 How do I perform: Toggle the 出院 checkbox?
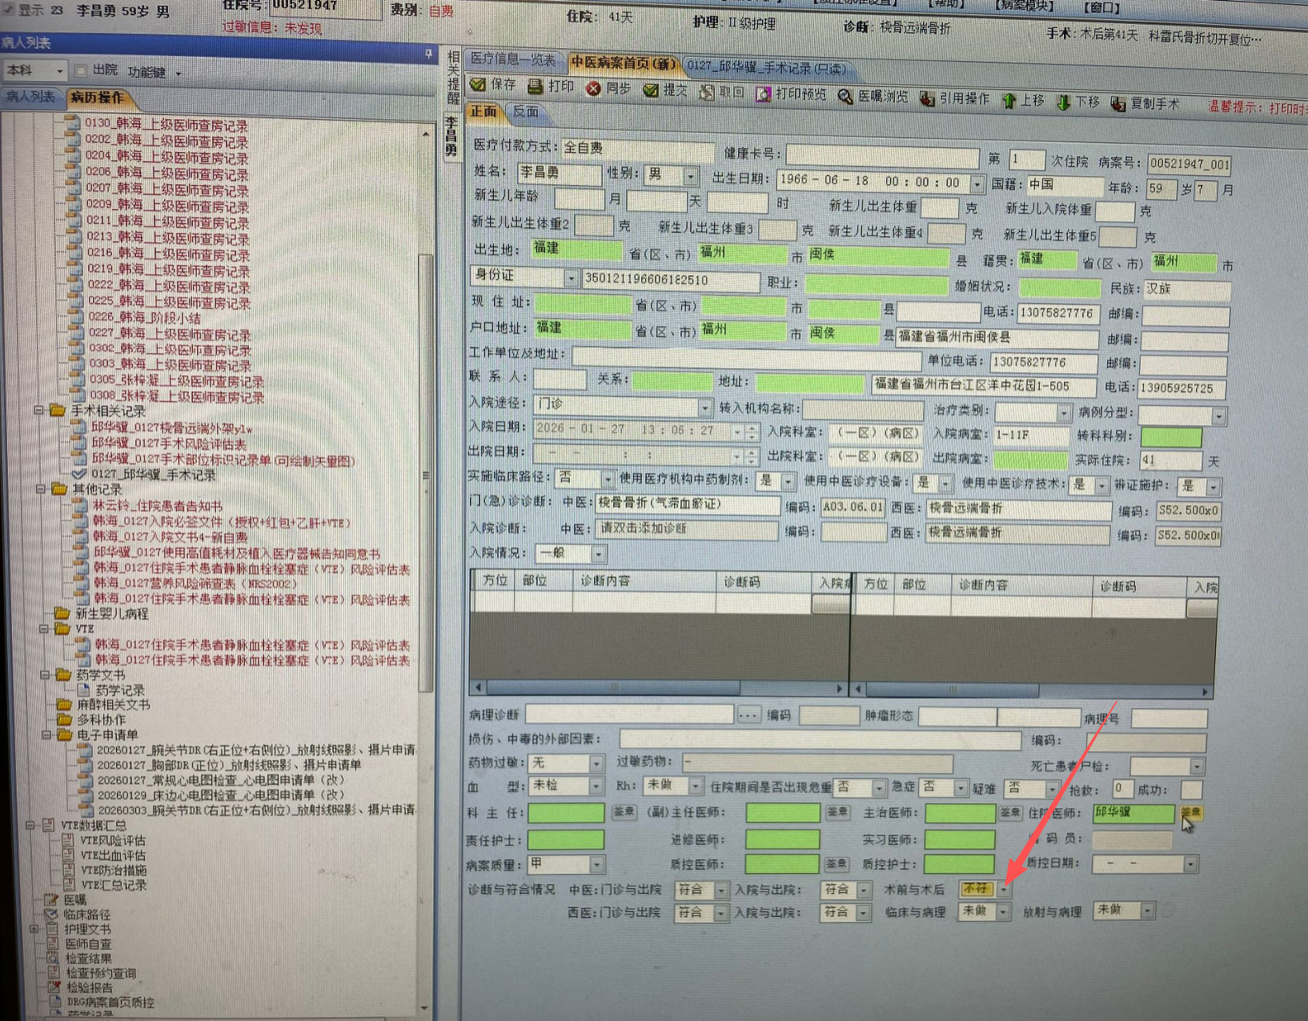[x=80, y=71]
